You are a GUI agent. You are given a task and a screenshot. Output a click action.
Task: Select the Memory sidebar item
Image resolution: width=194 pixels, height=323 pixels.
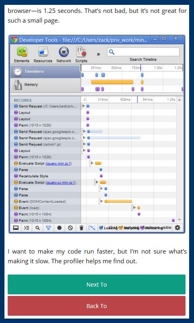click(x=45, y=85)
